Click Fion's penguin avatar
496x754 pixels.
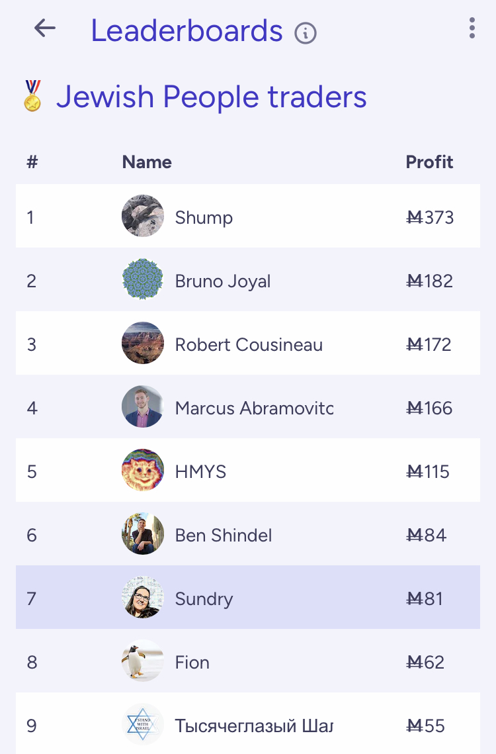pos(143,661)
